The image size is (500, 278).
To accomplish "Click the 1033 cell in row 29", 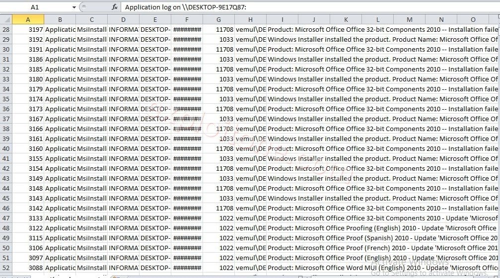I will point(218,40).
